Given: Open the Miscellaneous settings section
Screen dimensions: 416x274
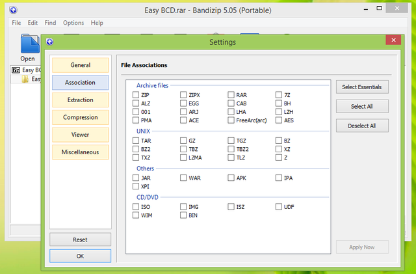Looking at the screenshot, I should click(80, 152).
